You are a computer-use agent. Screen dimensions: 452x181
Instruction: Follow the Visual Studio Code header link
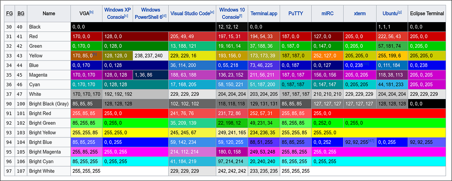click(x=190, y=14)
